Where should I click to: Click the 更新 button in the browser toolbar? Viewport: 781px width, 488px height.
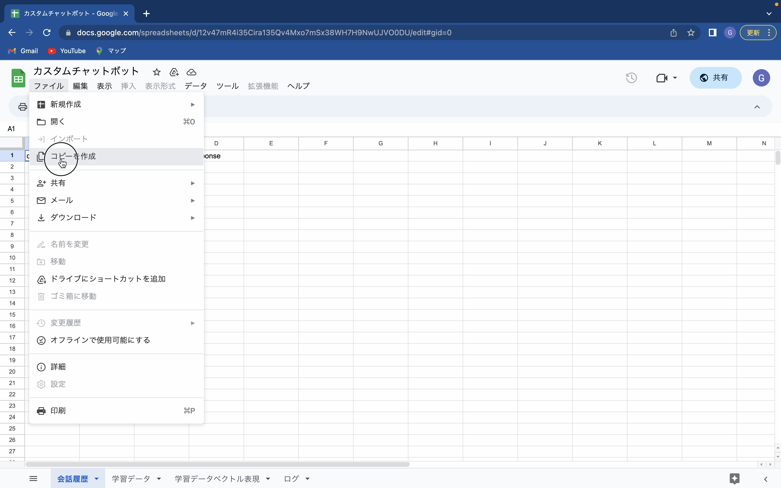pyautogui.click(x=753, y=32)
